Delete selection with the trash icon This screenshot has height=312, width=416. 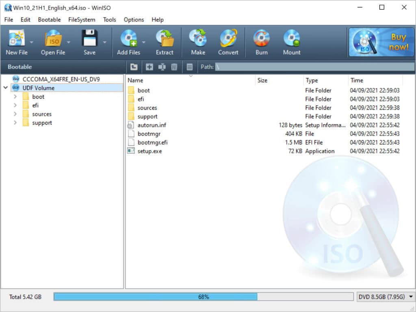tap(174, 67)
